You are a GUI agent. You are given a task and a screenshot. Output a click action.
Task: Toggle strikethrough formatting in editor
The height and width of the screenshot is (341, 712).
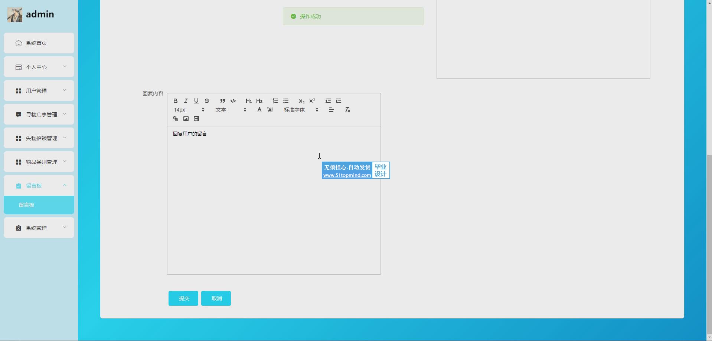[207, 101]
